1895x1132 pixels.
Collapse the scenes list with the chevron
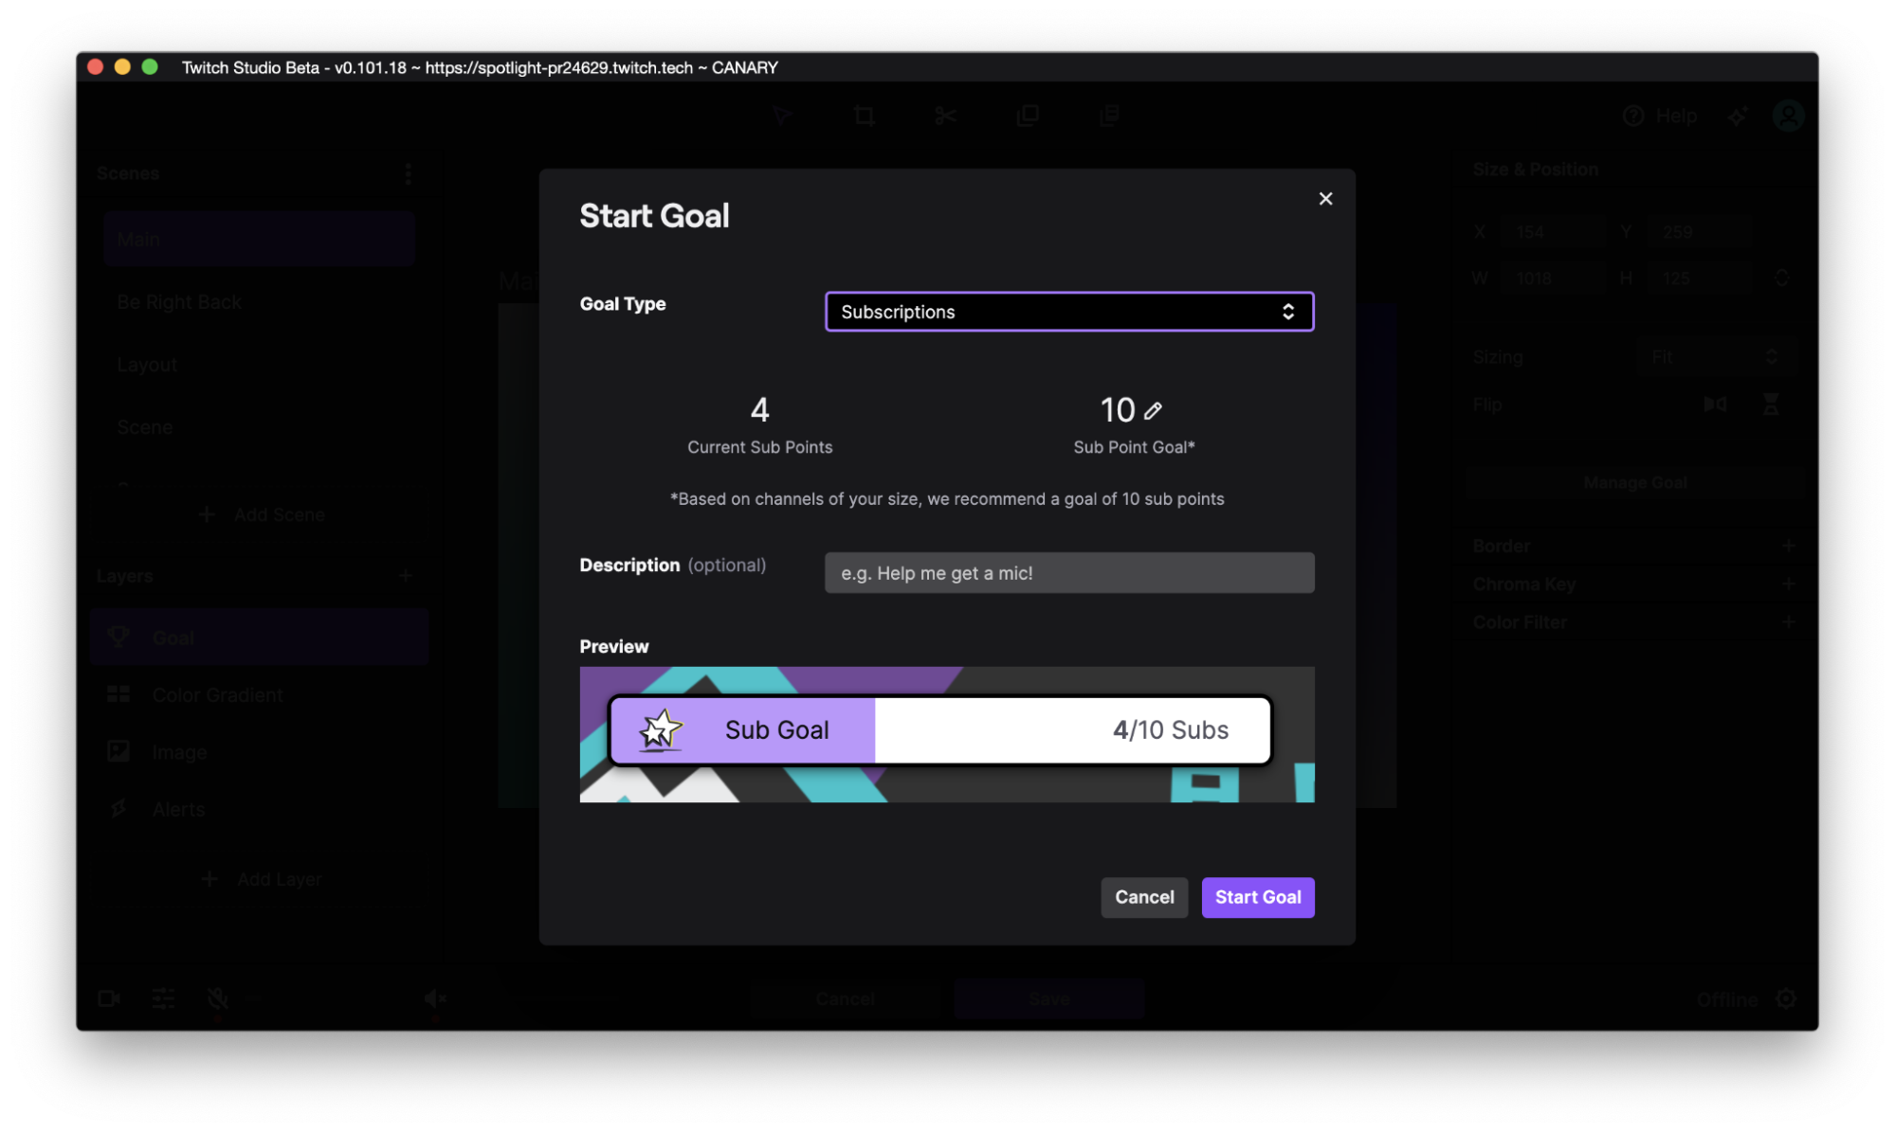click(x=122, y=485)
